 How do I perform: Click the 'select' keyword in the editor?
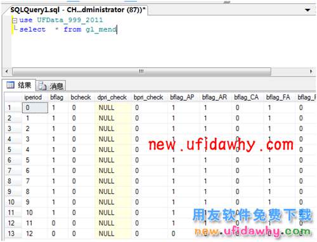click(32, 29)
